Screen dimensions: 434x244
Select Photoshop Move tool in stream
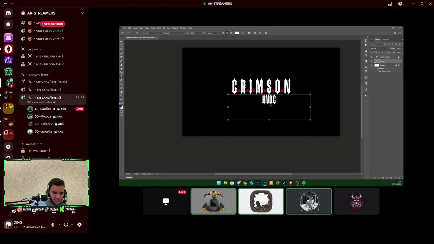tap(121, 42)
